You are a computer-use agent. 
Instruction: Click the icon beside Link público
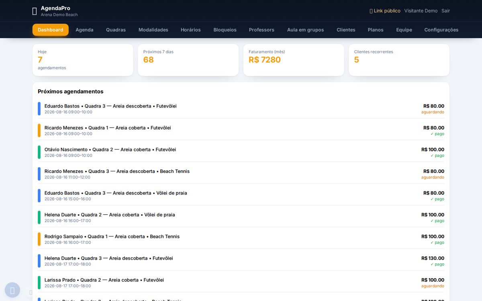pyautogui.click(x=371, y=11)
